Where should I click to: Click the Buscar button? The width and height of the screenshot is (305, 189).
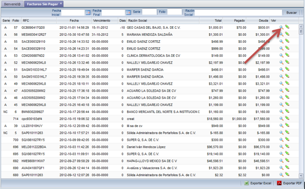pyautogui.click(x=292, y=13)
